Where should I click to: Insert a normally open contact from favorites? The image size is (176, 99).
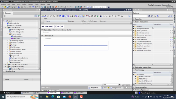(43, 26)
